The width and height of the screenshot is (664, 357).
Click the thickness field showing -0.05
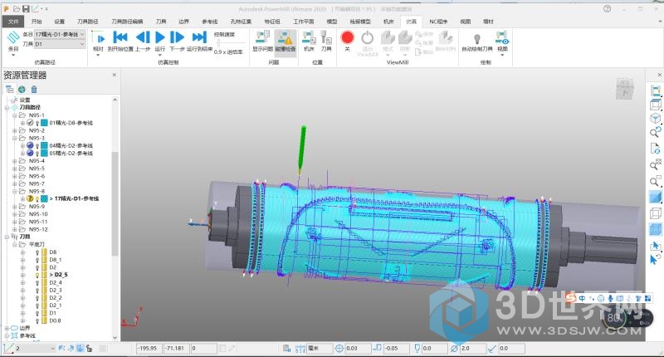[x=396, y=348]
